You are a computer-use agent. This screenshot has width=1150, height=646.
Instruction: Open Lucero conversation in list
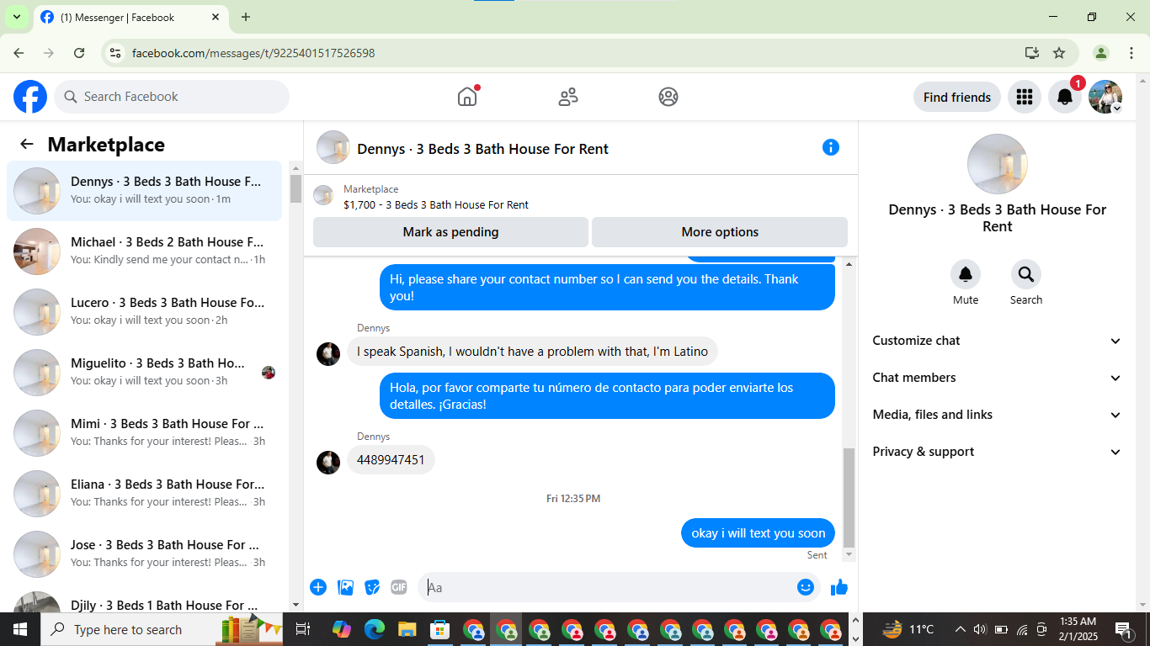point(145,312)
